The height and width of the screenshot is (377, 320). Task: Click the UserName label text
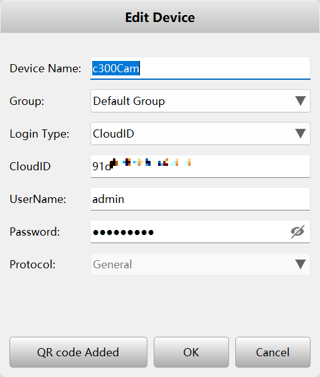pyautogui.click(x=38, y=199)
